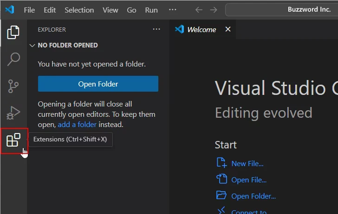Image resolution: width=338 pixels, height=214 pixels.
Task: Select the Welcome editor tab
Action: pyautogui.click(x=201, y=29)
